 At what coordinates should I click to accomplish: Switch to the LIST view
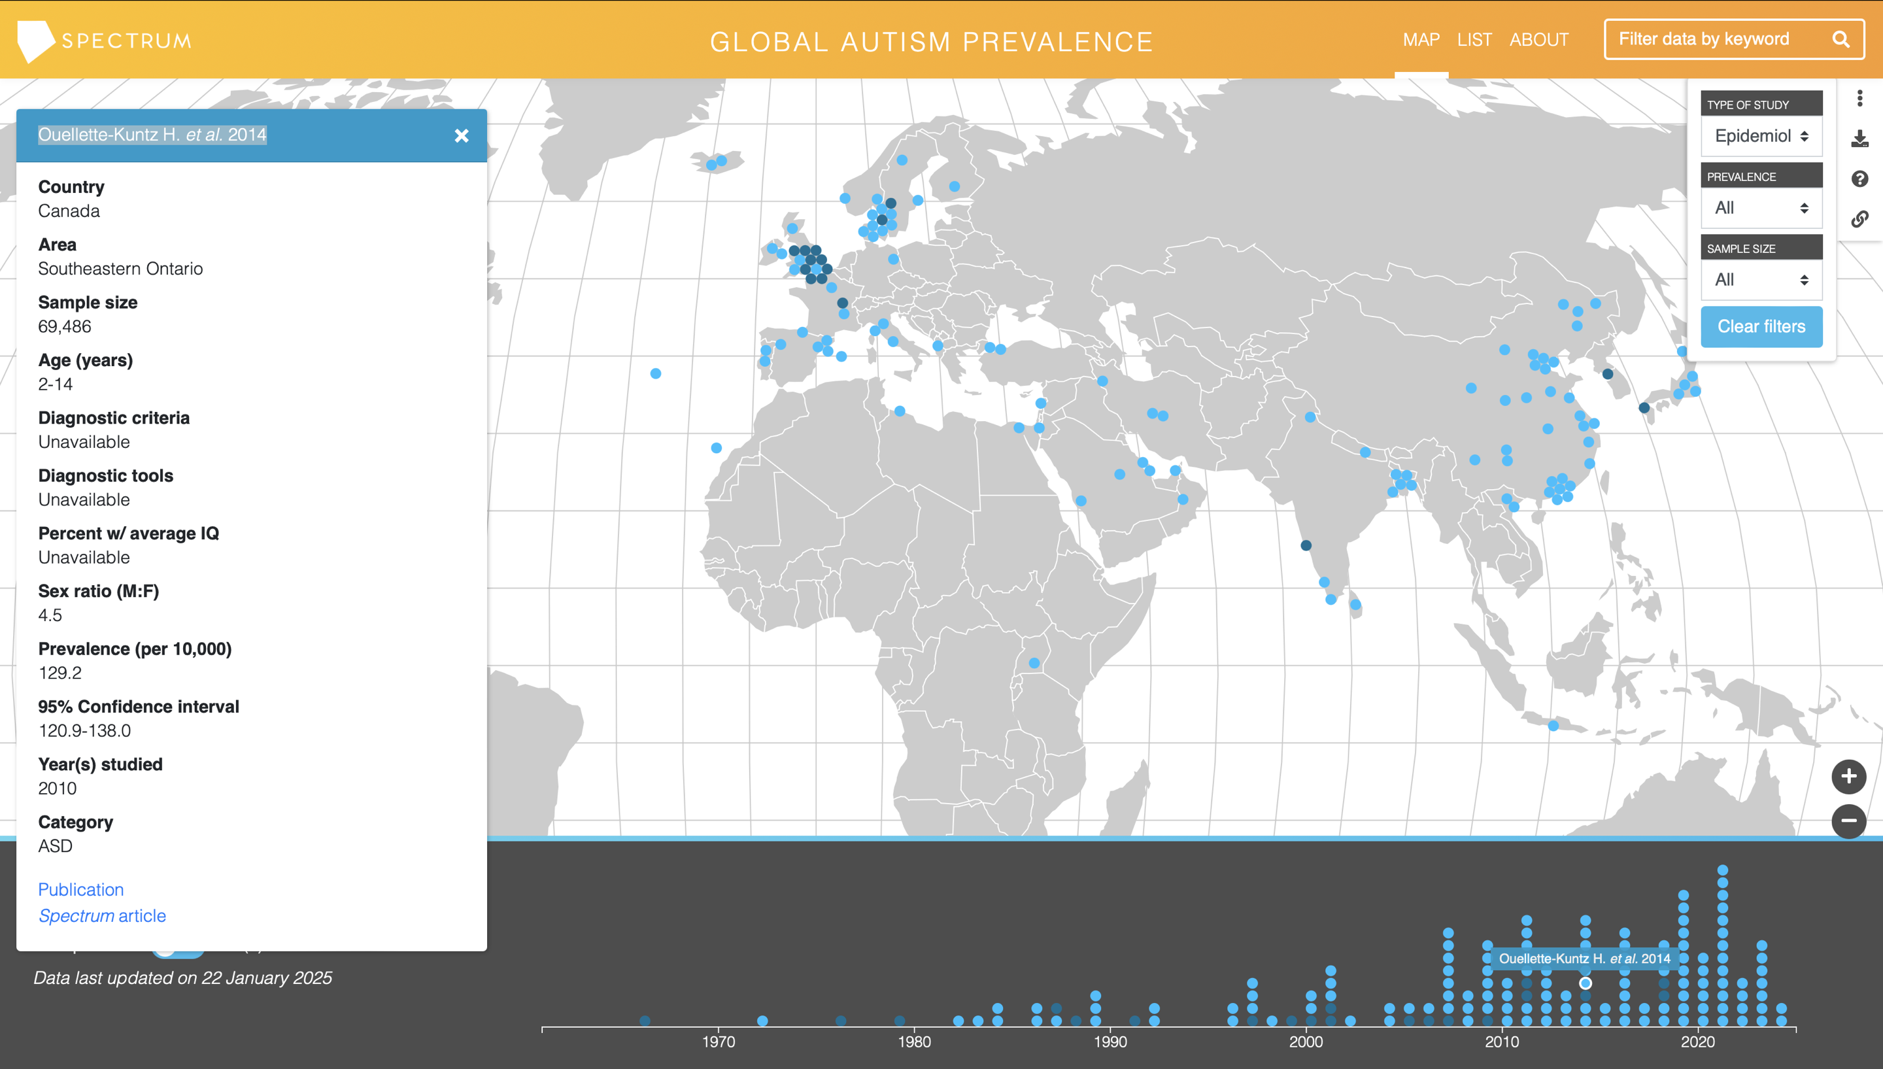click(1474, 40)
